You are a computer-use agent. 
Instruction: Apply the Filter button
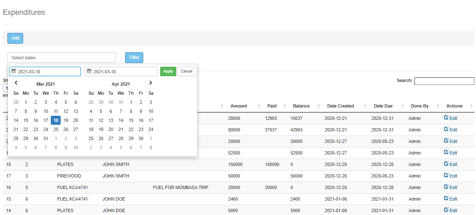[134, 58]
